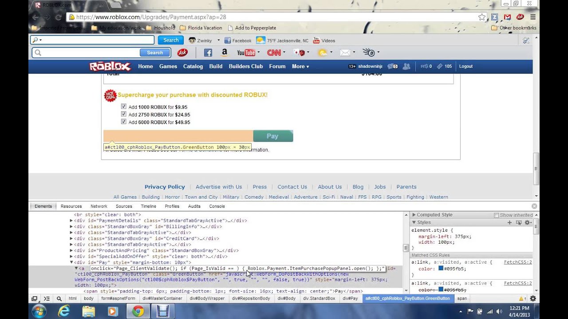This screenshot has height=319, width=568.
Task: Expand the PaymentDetails div node
Action: point(71,221)
